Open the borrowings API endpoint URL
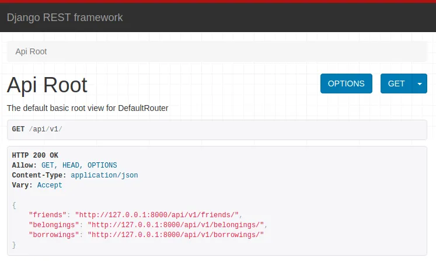 click(x=176, y=235)
